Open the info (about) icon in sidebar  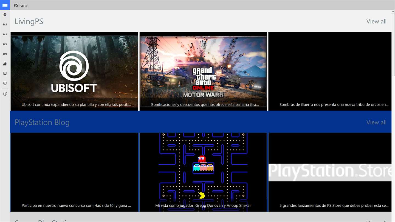tap(5, 94)
